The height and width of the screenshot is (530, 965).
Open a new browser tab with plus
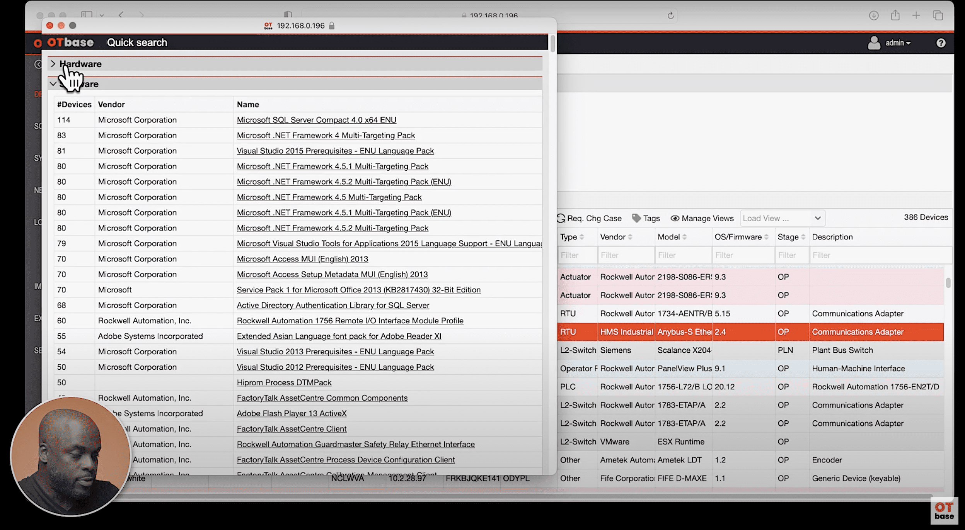(916, 15)
